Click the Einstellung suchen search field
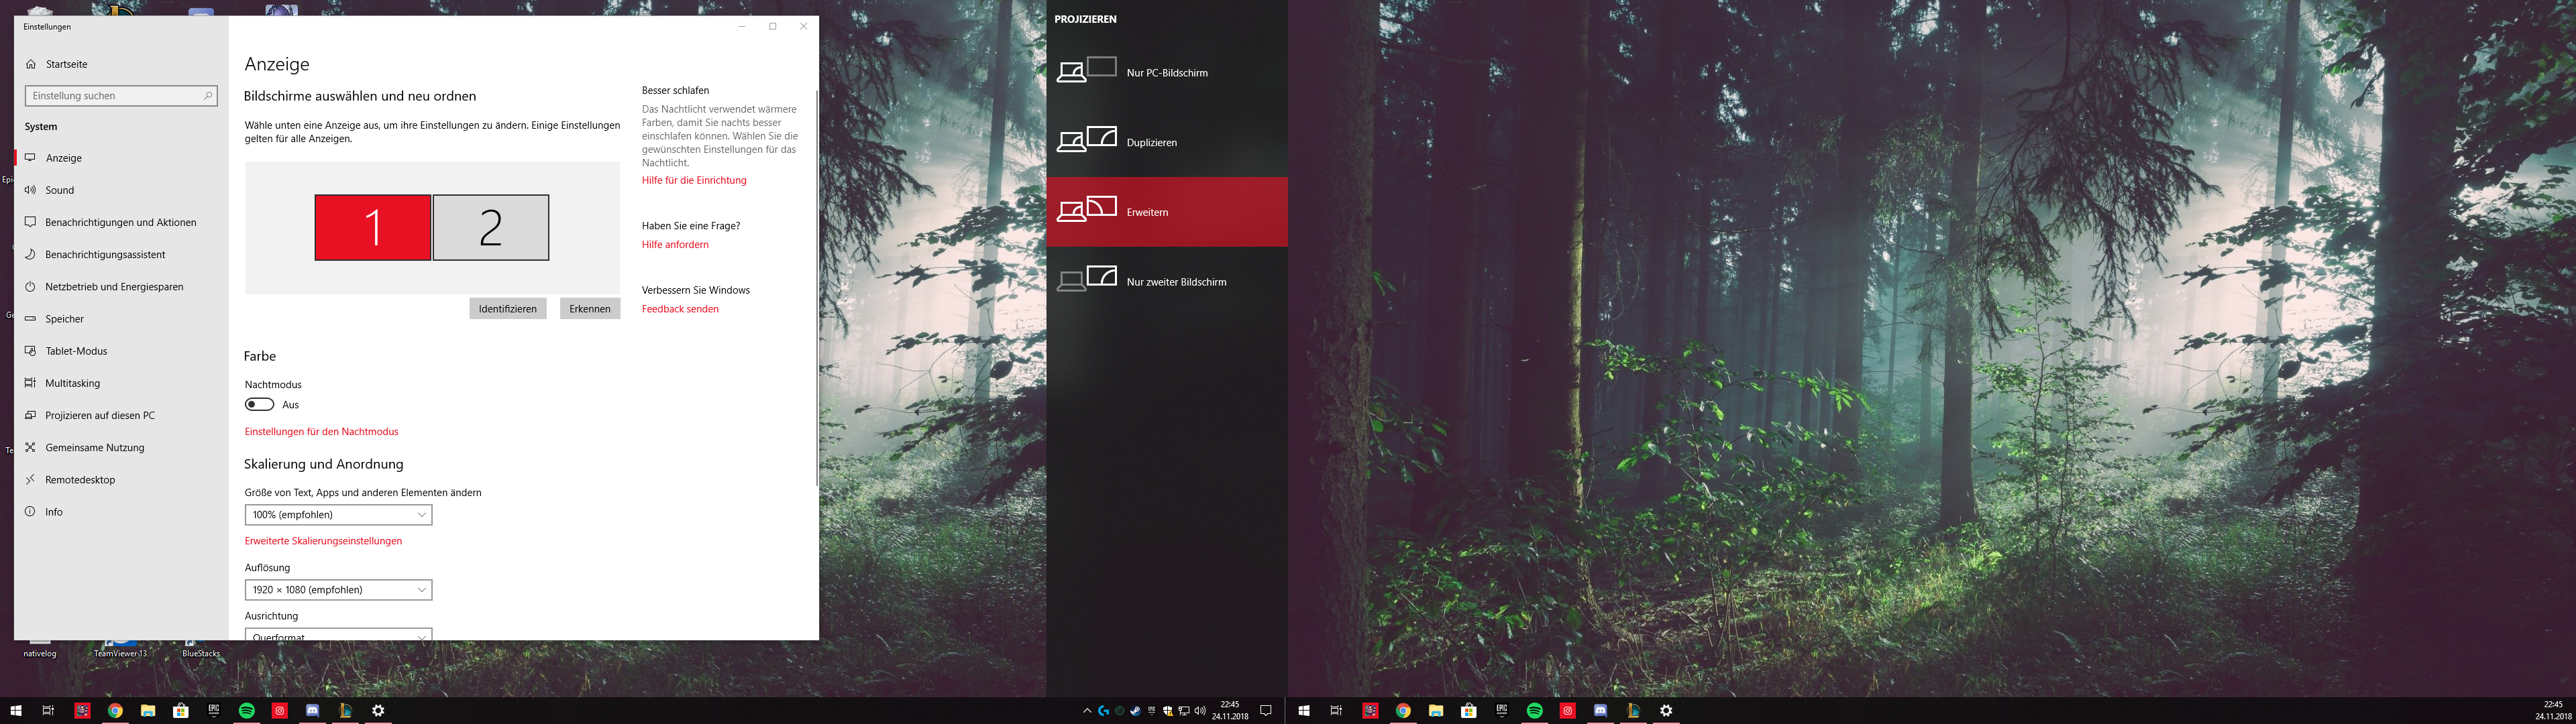This screenshot has width=2576, height=724. 115,96
